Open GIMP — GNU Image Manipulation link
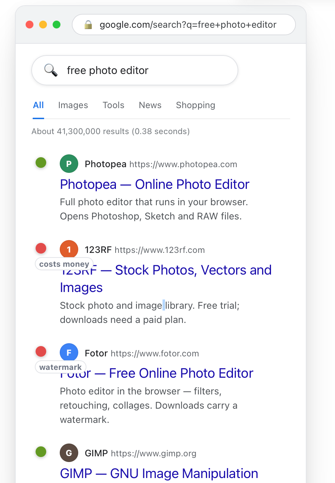 click(159, 473)
